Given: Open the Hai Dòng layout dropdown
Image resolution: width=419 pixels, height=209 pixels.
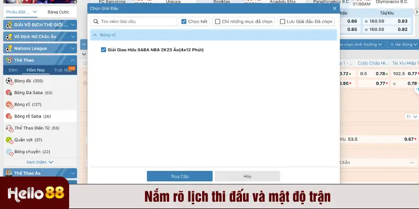Looking at the screenshot, I should (403, 44).
